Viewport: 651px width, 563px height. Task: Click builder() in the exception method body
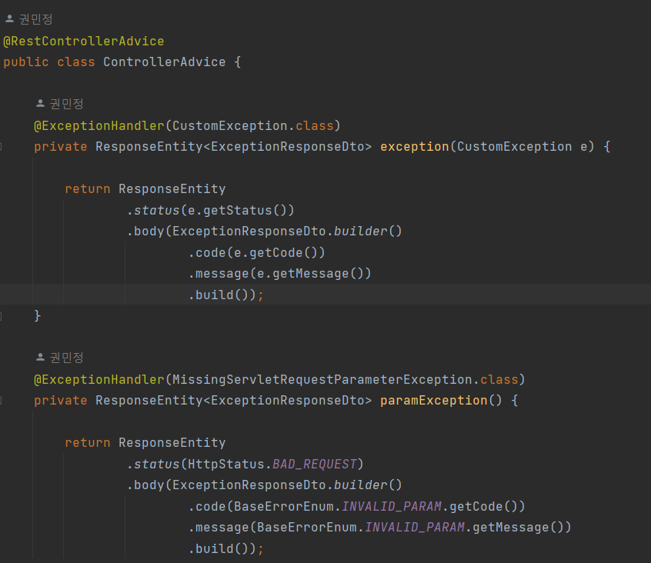click(368, 232)
